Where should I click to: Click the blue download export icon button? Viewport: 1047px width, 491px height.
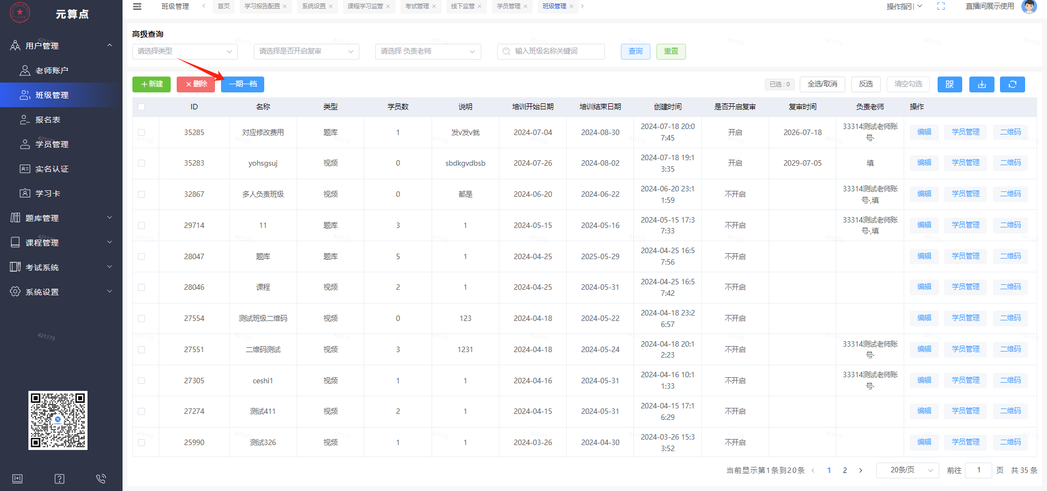pos(982,84)
